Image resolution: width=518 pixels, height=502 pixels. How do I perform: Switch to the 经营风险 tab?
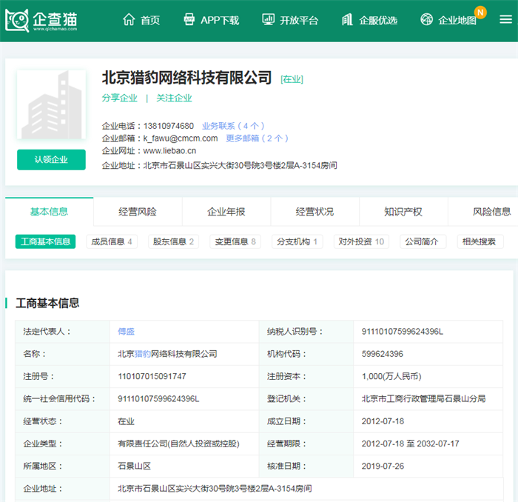click(138, 212)
